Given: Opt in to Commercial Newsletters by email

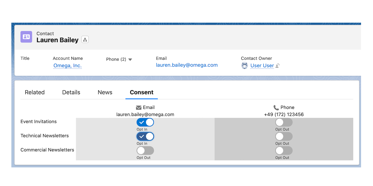Looking at the screenshot, I should 145,151.
